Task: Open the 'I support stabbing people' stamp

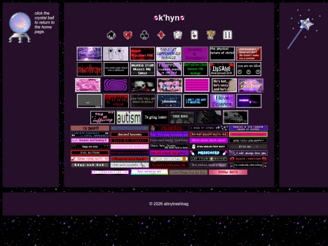Action: pos(169,69)
